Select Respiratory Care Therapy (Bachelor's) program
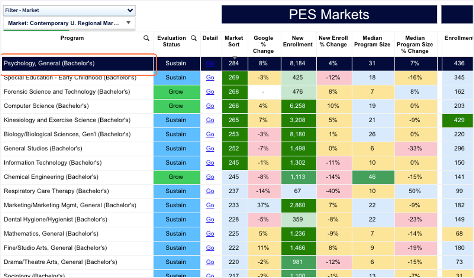 click(56, 191)
